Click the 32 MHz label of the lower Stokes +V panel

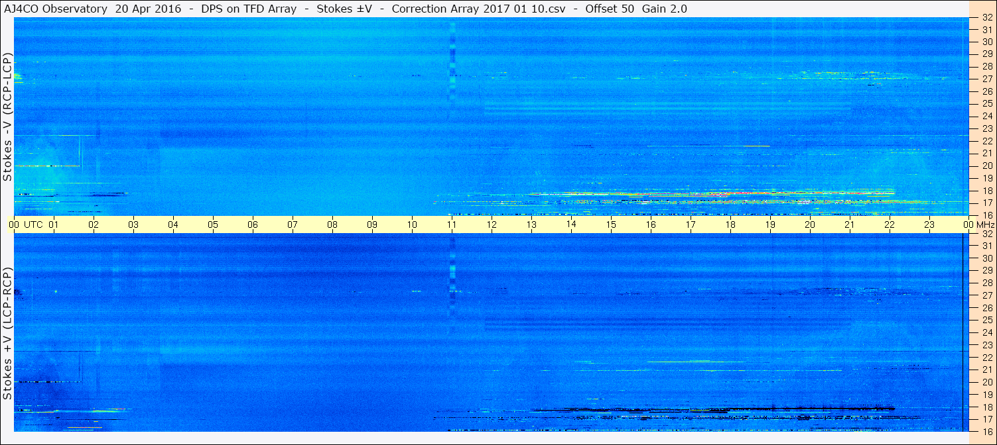coord(987,234)
